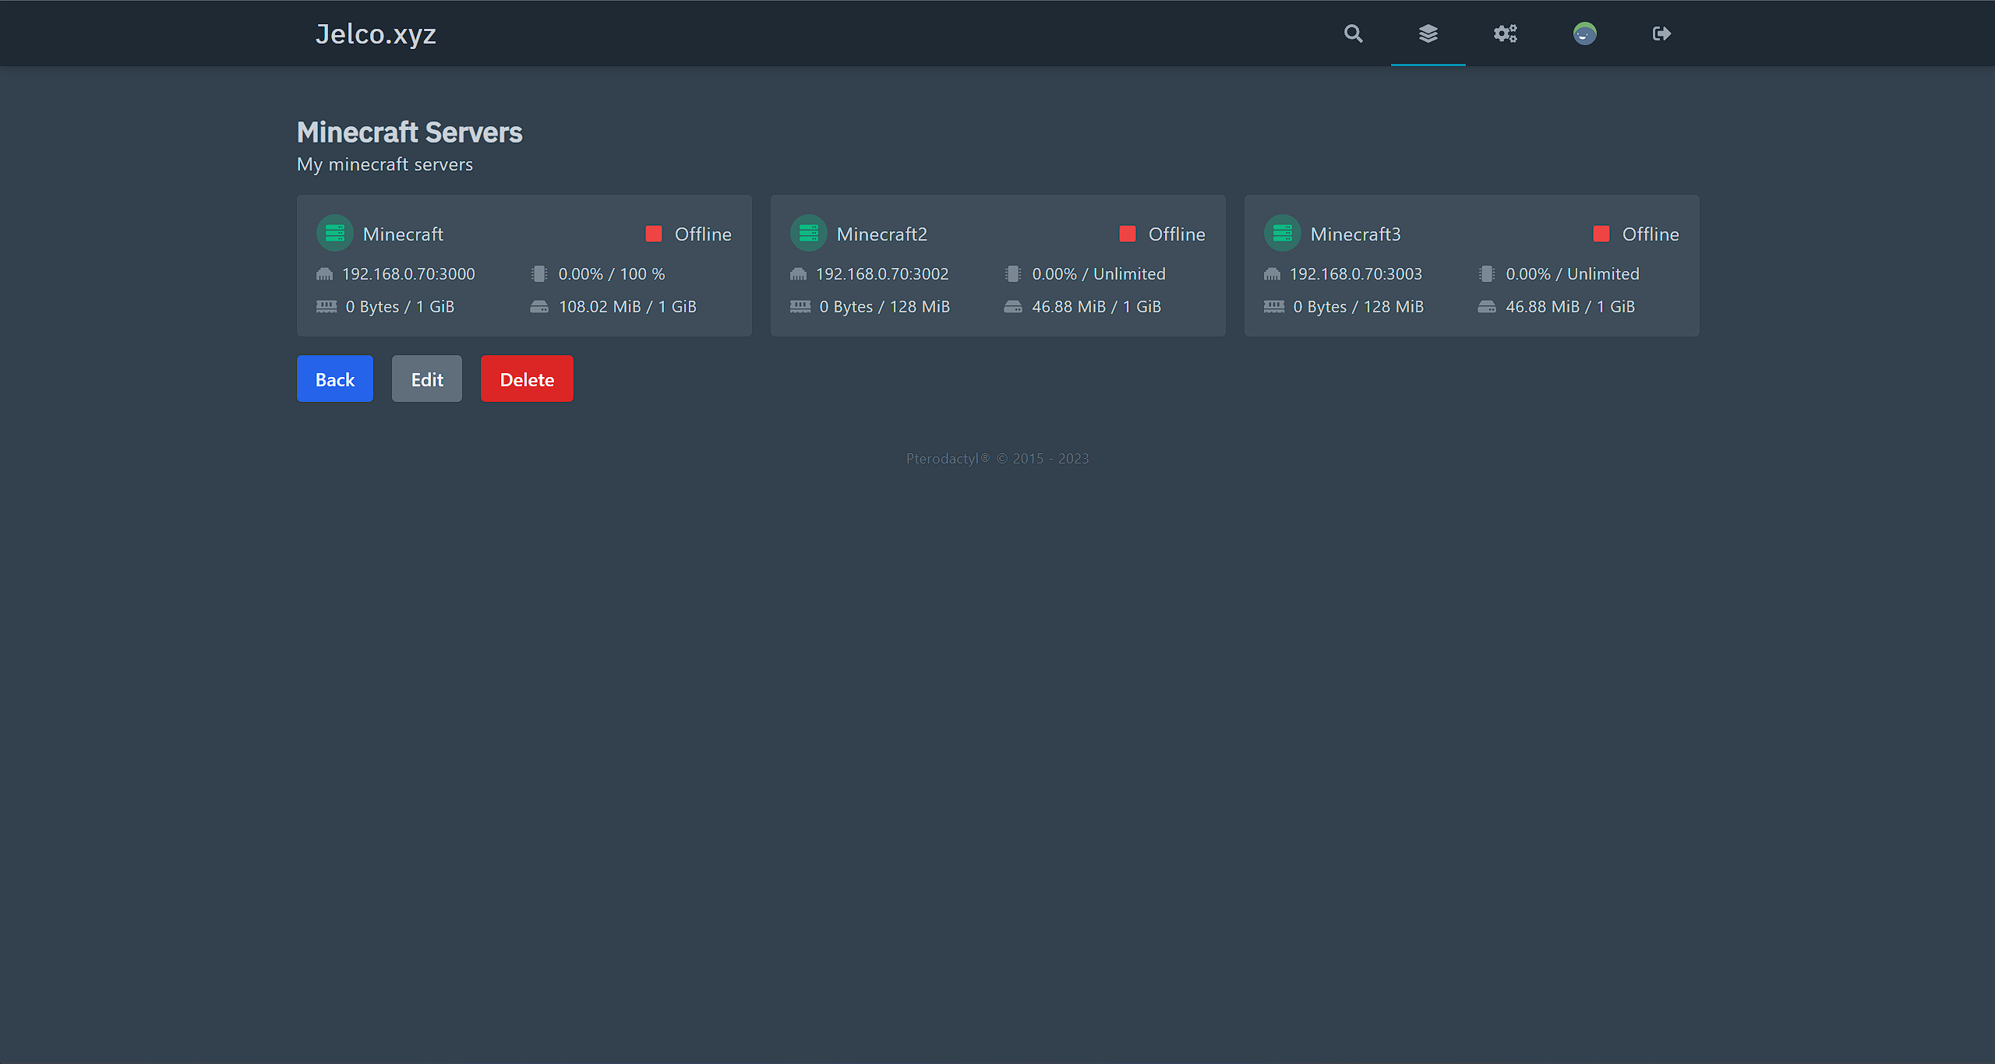Click the memory icon beside 0 Bytes / 1 GiB

click(327, 307)
